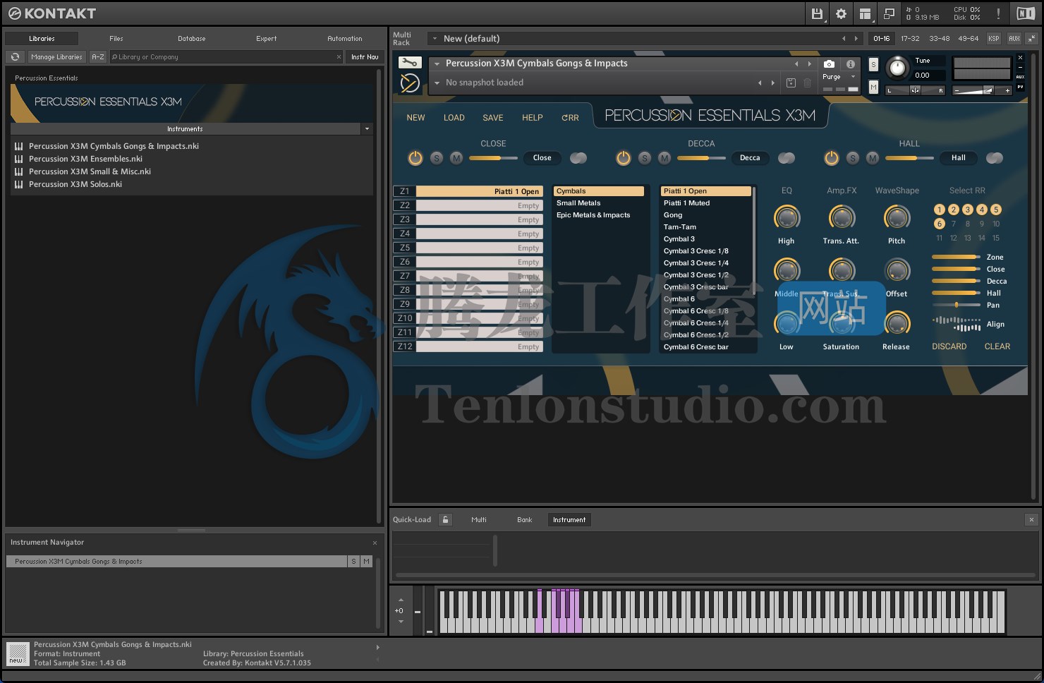Save the current snapshot
The width and height of the screenshot is (1044, 683).
tap(791, 83)
